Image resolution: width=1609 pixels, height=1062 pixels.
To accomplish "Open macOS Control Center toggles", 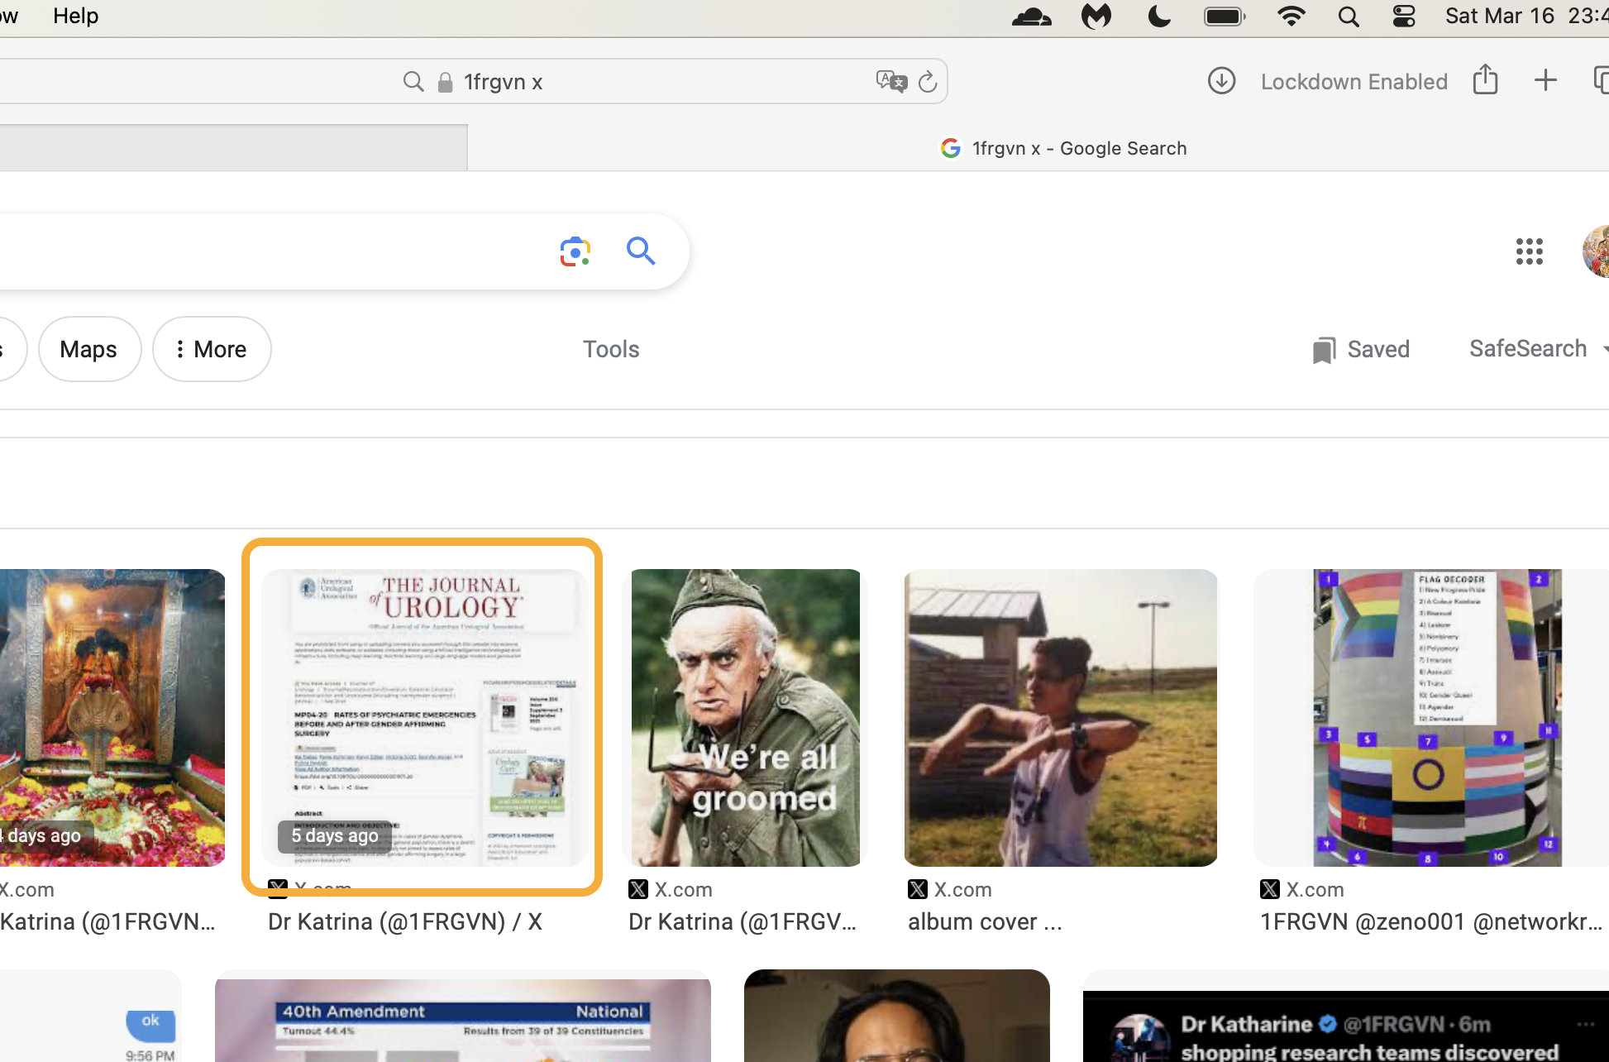I will tap(1404, 17).
